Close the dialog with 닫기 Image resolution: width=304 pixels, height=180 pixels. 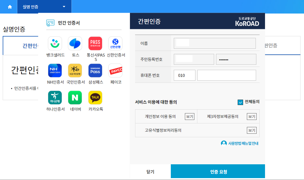(x=150, y=172)
